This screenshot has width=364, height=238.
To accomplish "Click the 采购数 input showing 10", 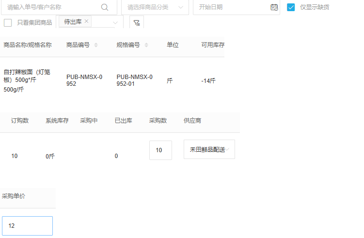I will pyautogui.click(x=160, y=150).
